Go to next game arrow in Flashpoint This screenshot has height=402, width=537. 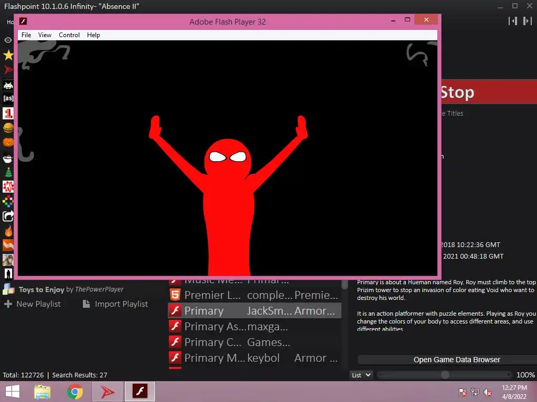point(528,21)
